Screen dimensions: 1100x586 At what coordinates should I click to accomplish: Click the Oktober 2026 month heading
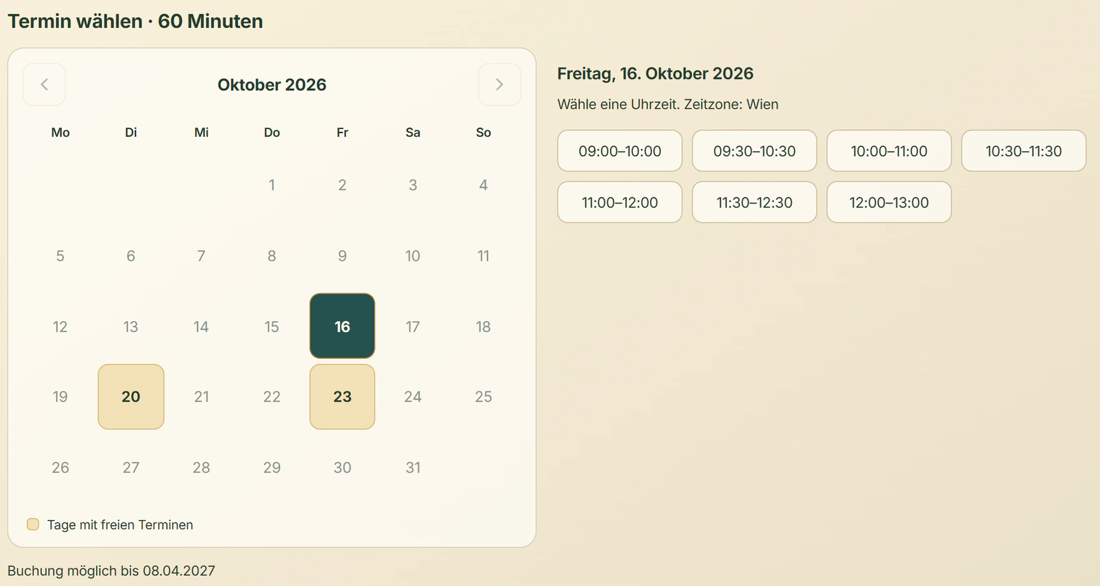pos(272,85)
